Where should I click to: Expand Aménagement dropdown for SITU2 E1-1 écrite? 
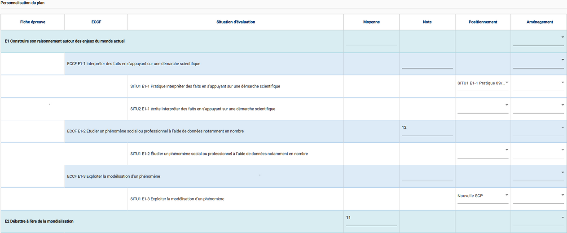coord(538,107)
